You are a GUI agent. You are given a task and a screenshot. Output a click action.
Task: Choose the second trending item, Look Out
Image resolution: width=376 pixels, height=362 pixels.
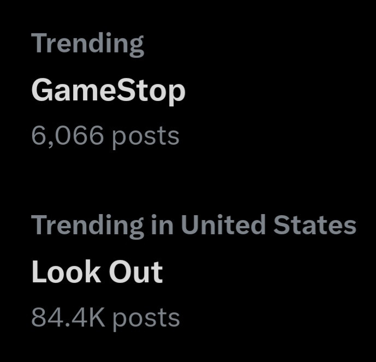[x=97, y=272]
